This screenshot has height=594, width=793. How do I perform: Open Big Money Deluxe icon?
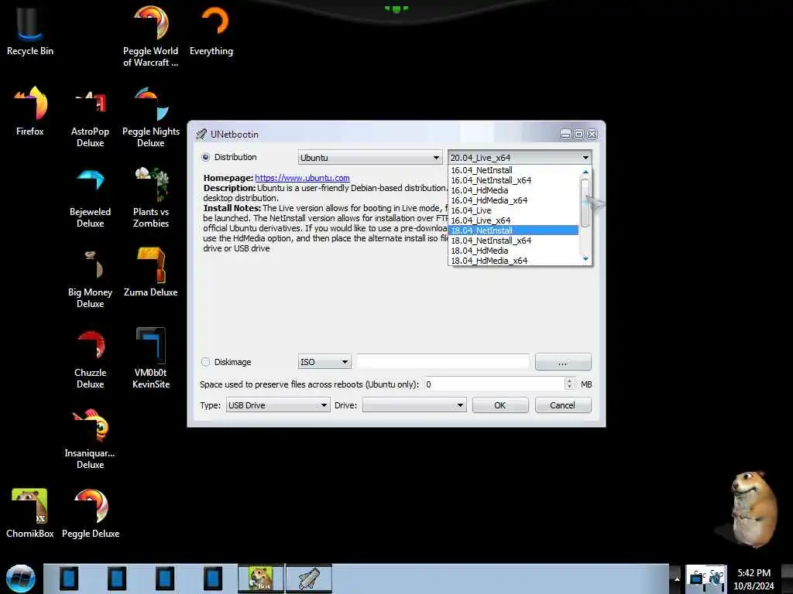coord(90,278)
